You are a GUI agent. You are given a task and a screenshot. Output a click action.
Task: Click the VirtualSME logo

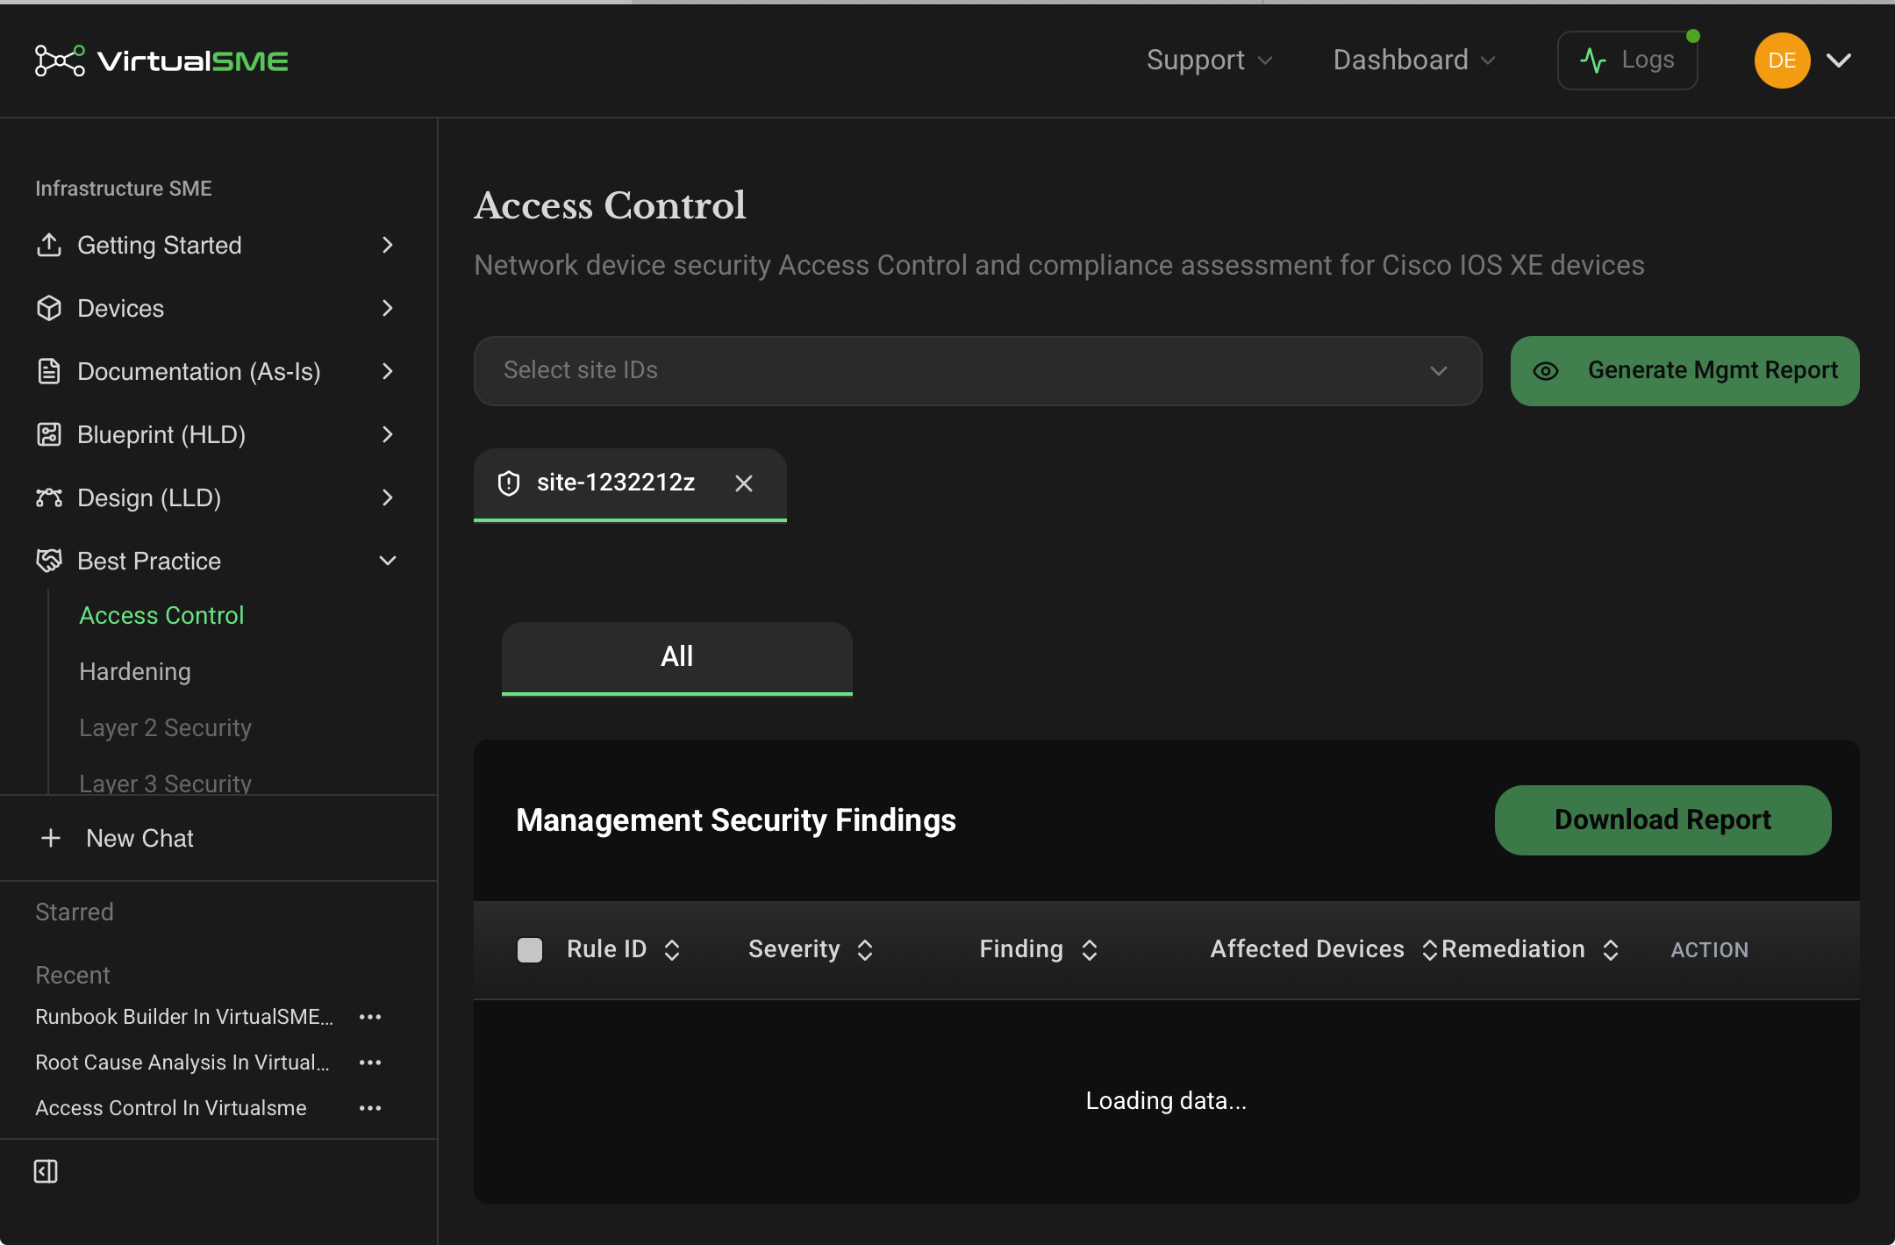point(161,61)
